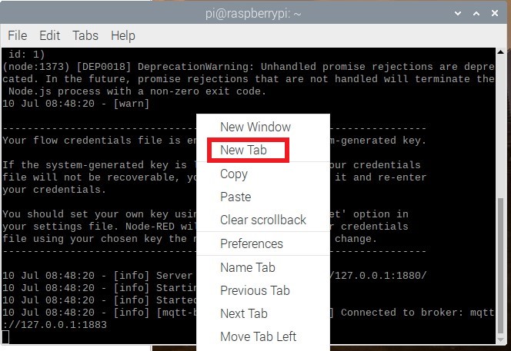Open the File menu
This screenshot has width=511, height=351.
17,35
